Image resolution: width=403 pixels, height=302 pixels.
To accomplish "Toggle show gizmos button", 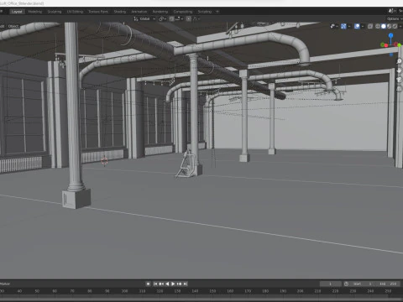I will [343, 26].
